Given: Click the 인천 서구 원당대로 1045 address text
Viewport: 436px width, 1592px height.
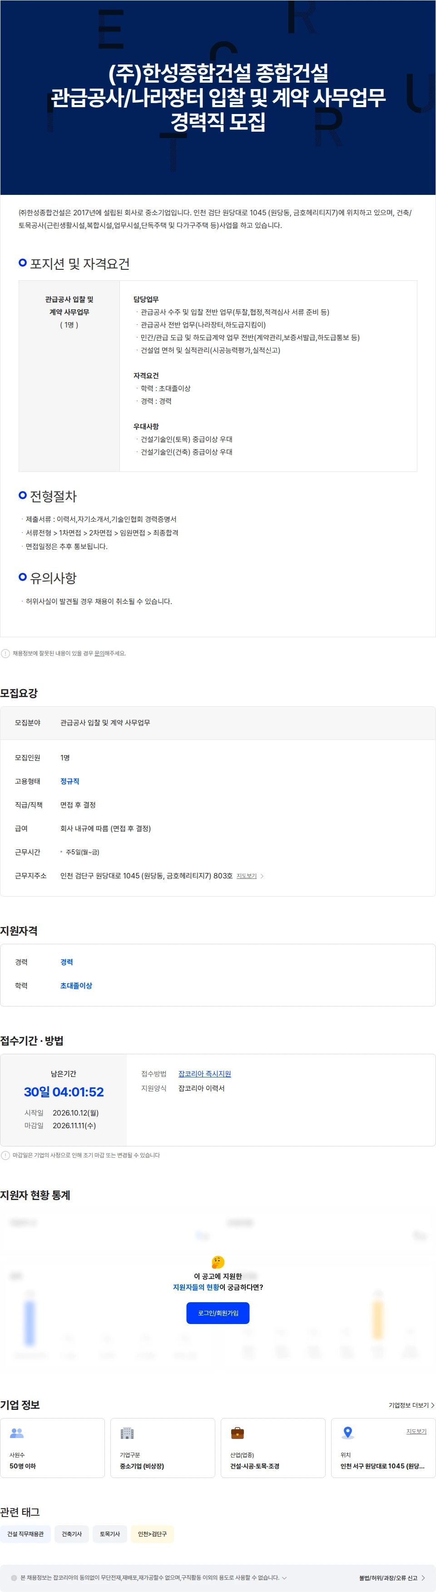Looking at the screenshot, I should (382, 1466).
